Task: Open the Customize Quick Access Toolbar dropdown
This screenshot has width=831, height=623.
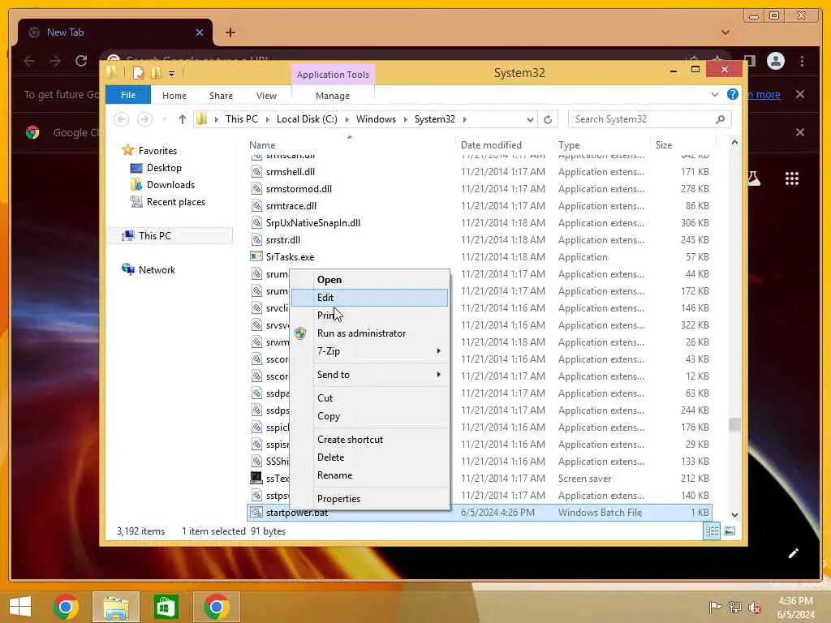Action: (x=172, y=74)
